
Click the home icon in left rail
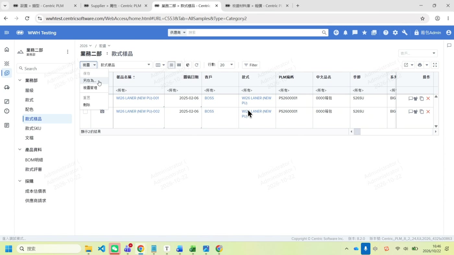click(7, 50)
